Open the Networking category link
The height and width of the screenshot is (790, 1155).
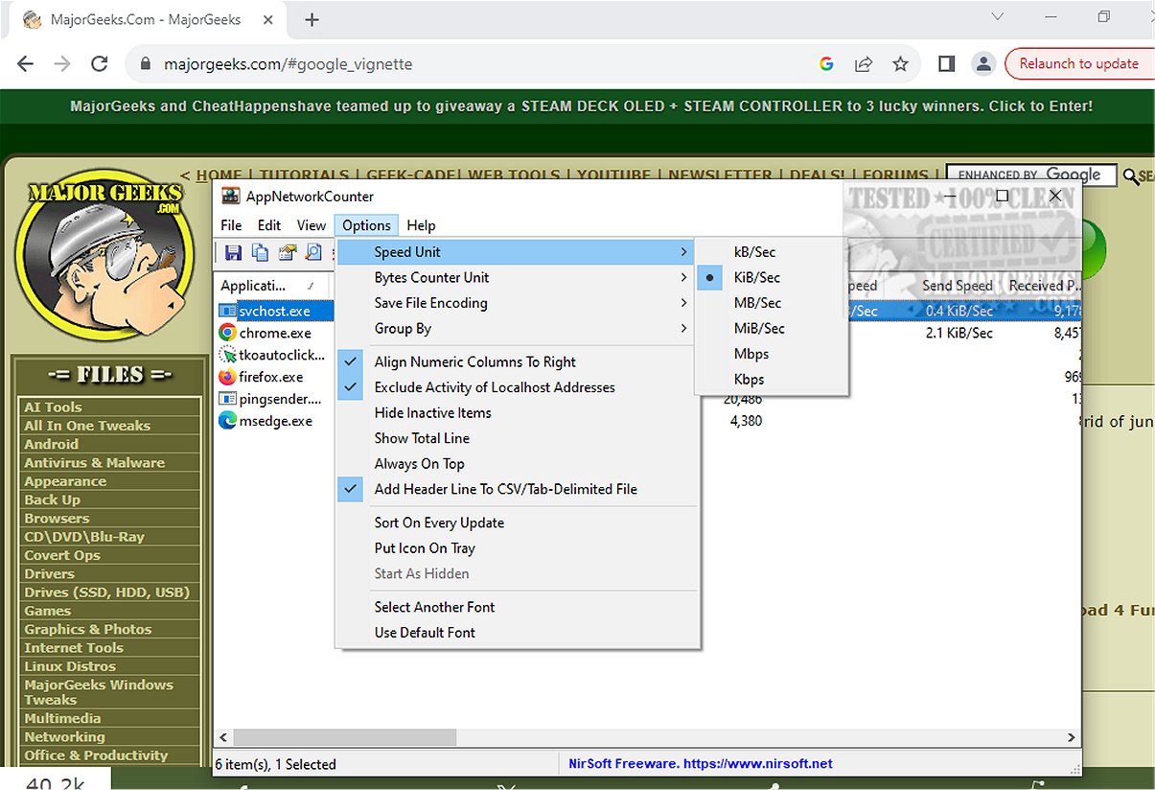point(64,736)
